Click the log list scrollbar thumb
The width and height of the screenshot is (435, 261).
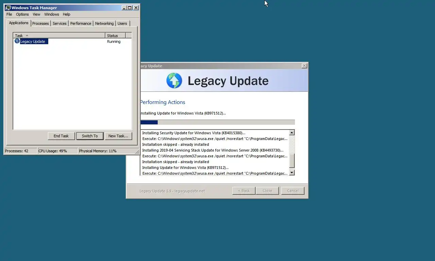coord(292,160)
